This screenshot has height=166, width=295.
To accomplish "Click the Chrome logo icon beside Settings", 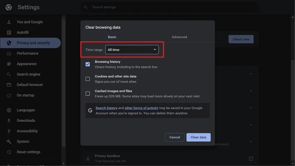I will (9, 7).
